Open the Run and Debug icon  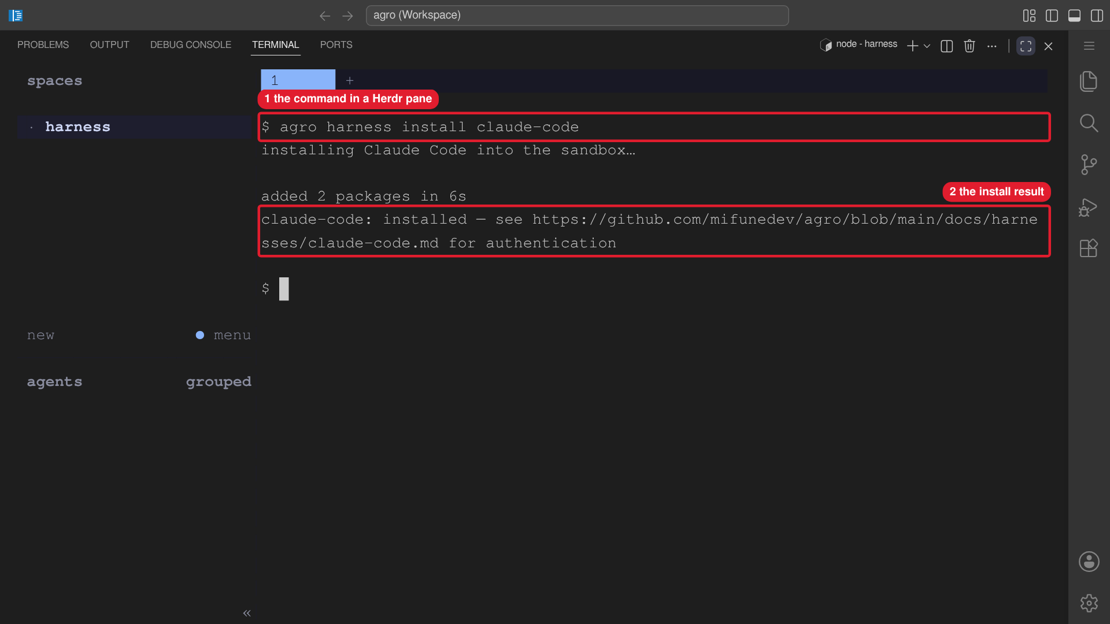(x=1089, y=207)
